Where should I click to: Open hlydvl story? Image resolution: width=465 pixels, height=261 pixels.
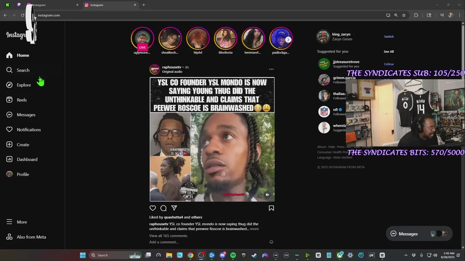198,38
